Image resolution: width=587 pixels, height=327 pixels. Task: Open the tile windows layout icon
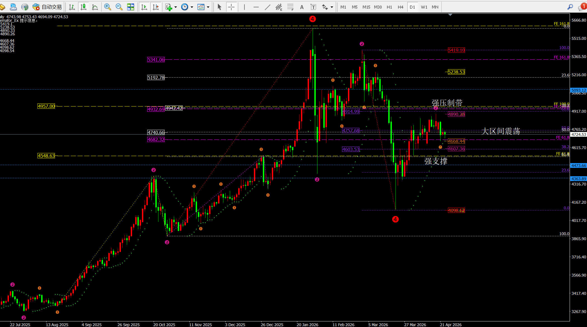130,7
